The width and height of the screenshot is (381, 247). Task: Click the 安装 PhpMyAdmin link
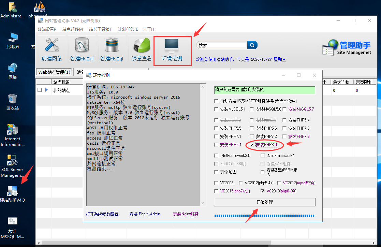click(145, 214)
